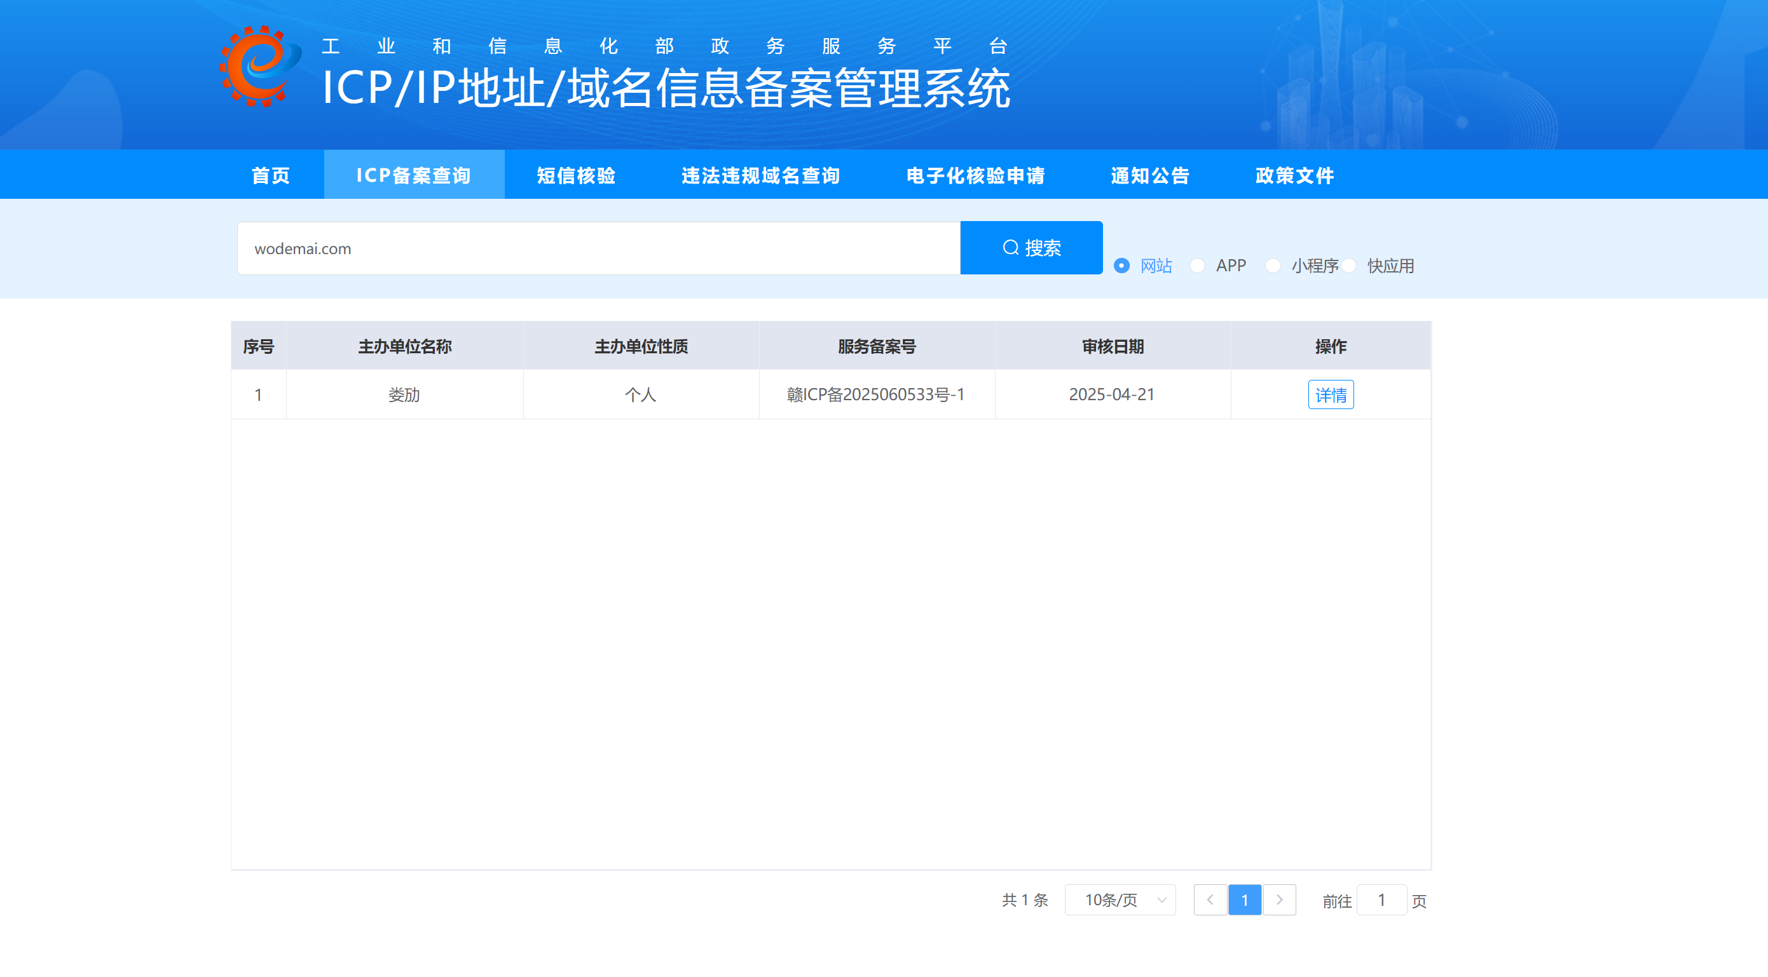Open the 通知公告 tab
The width and height of the screenshot is (1768, 977).
point(1149,175)
